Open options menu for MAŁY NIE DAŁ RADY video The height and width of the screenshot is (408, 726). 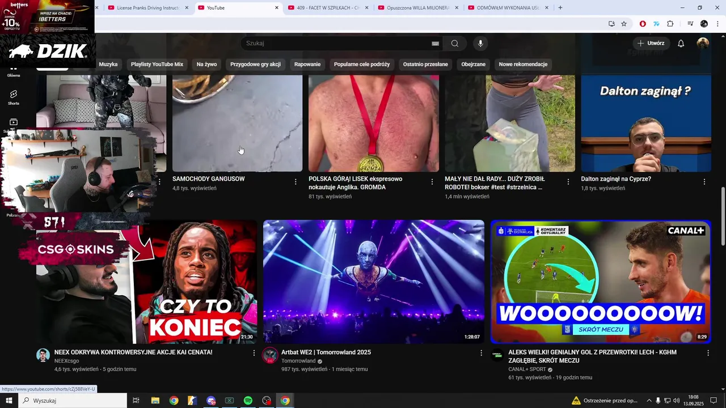[x=568, y=182]
